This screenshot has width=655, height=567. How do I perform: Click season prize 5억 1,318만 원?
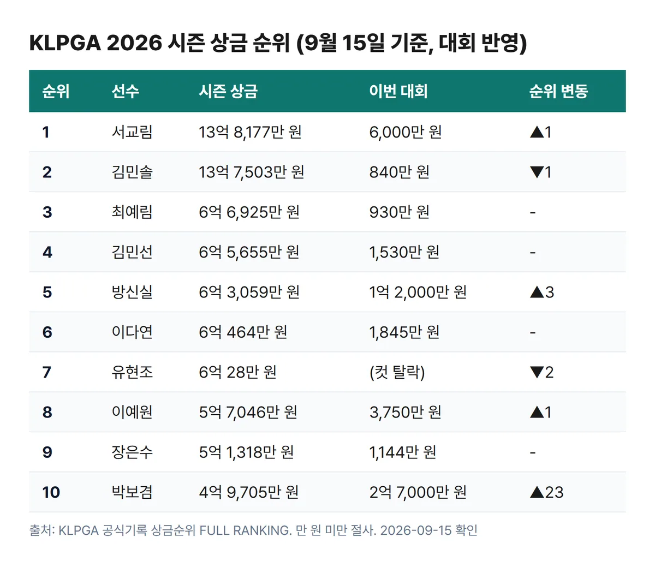click(x=246, y=452)
